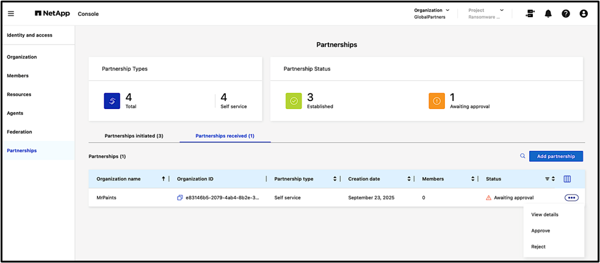Open the help question mark icon
Viewport: 600px width, 263px height.
pyautogui.click(x=566, y=13)
